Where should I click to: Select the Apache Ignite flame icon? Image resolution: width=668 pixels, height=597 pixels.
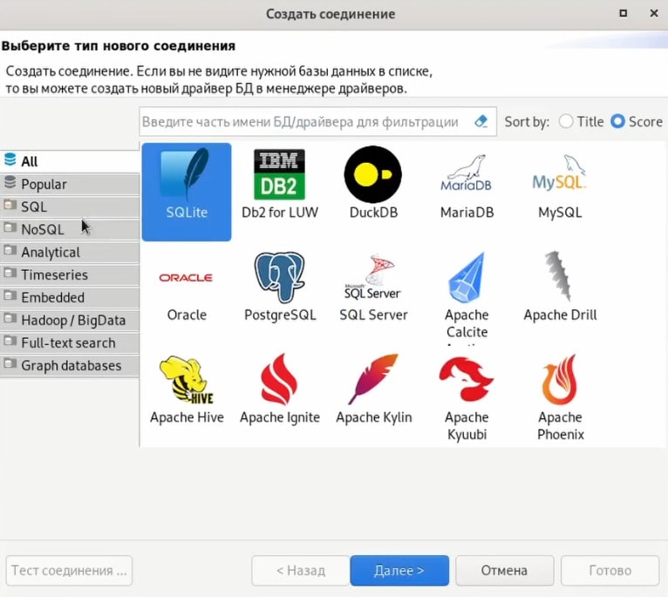[x=279, y=379]
